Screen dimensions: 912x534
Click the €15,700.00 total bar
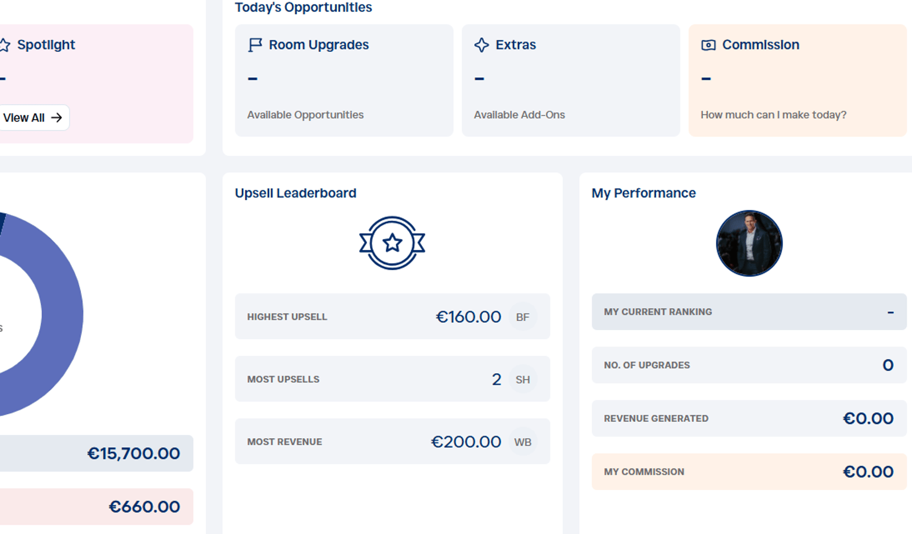(x=96, y=453)
